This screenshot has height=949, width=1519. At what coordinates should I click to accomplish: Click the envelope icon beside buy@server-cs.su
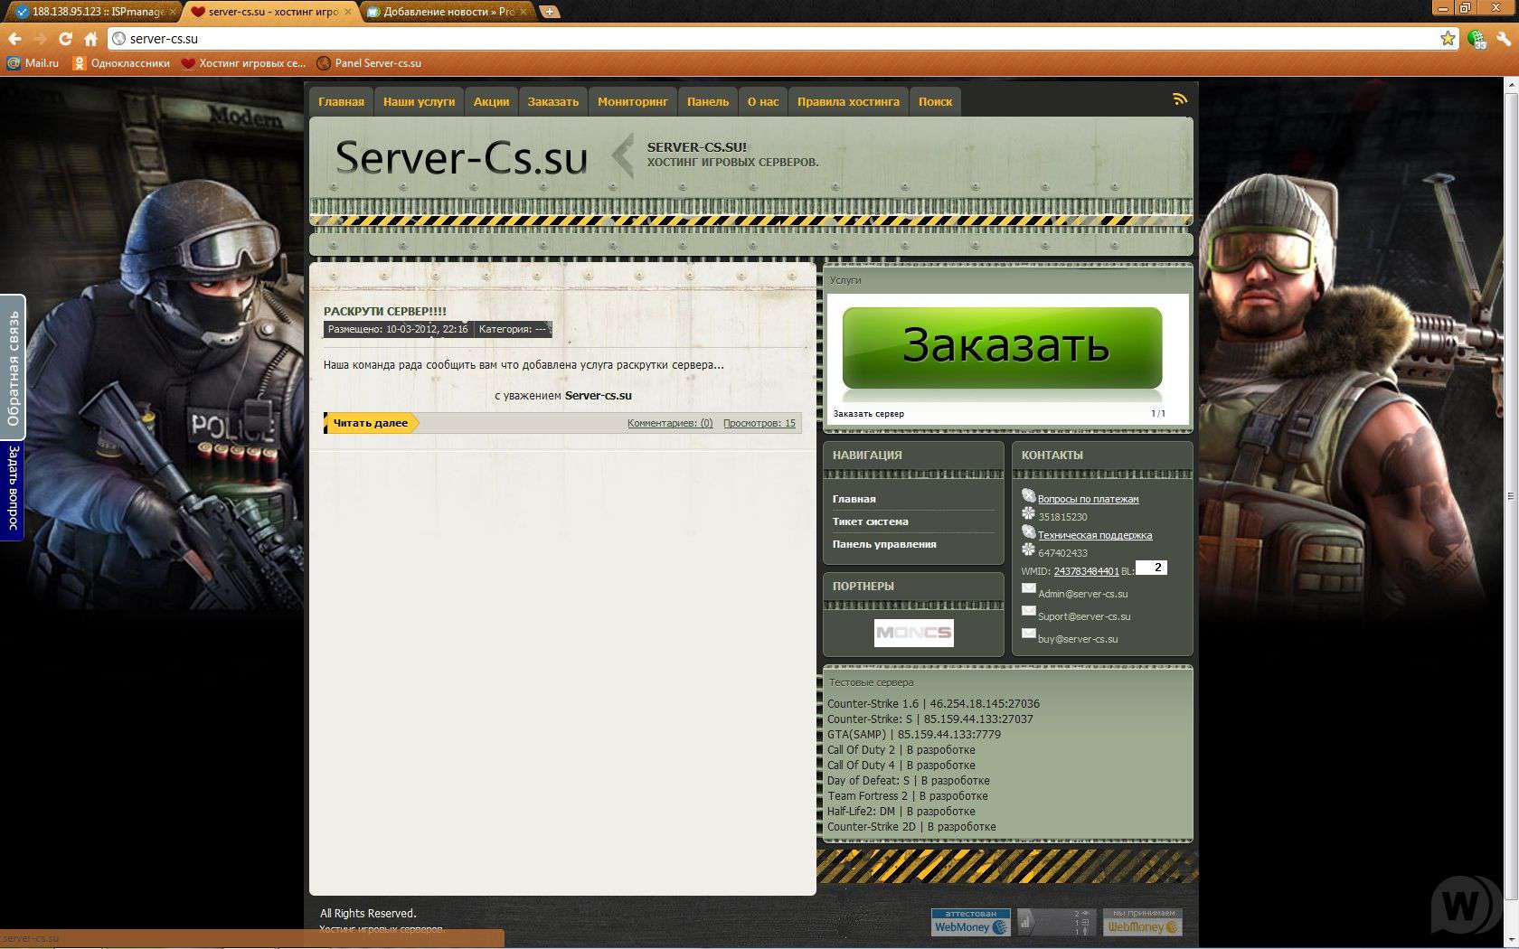tap(1028, 634)
